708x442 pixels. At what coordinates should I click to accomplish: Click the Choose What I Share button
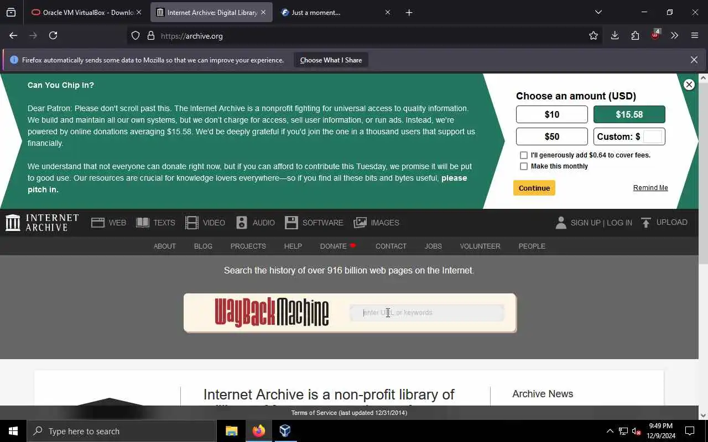[331, 60]
